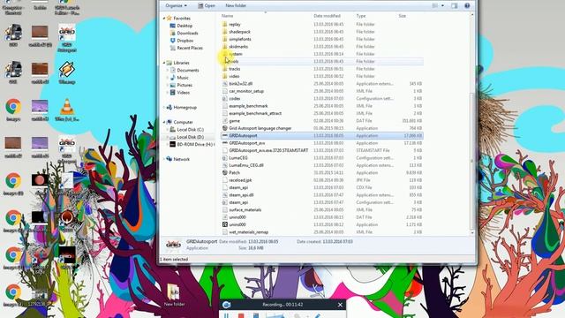Expand the Network tree node

(164, 159)
